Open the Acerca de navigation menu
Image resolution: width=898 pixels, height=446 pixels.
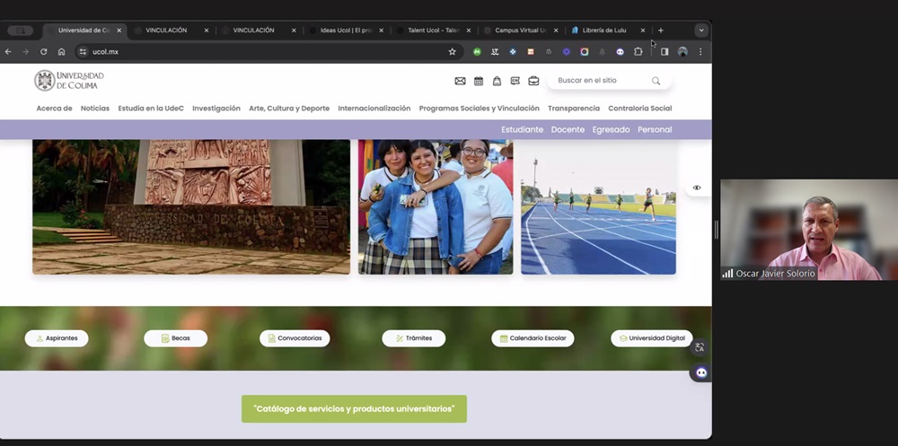pyautogui.click(x=54, y=109)
